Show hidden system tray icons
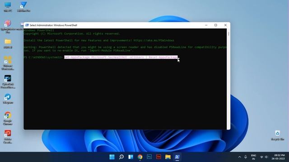This screenshot has width=289, height=162. pos(239,157)
